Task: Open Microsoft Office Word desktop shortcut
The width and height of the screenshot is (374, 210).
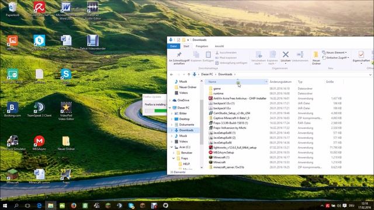Action: (x=66, y=10)
